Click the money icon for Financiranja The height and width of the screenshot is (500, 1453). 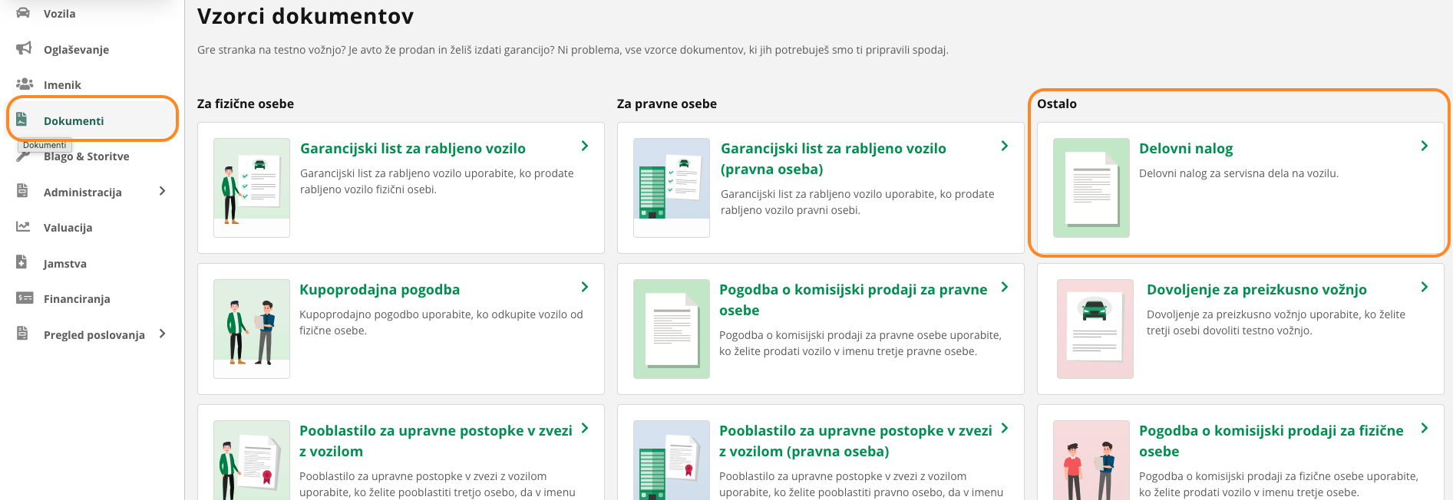click(25, 298)
